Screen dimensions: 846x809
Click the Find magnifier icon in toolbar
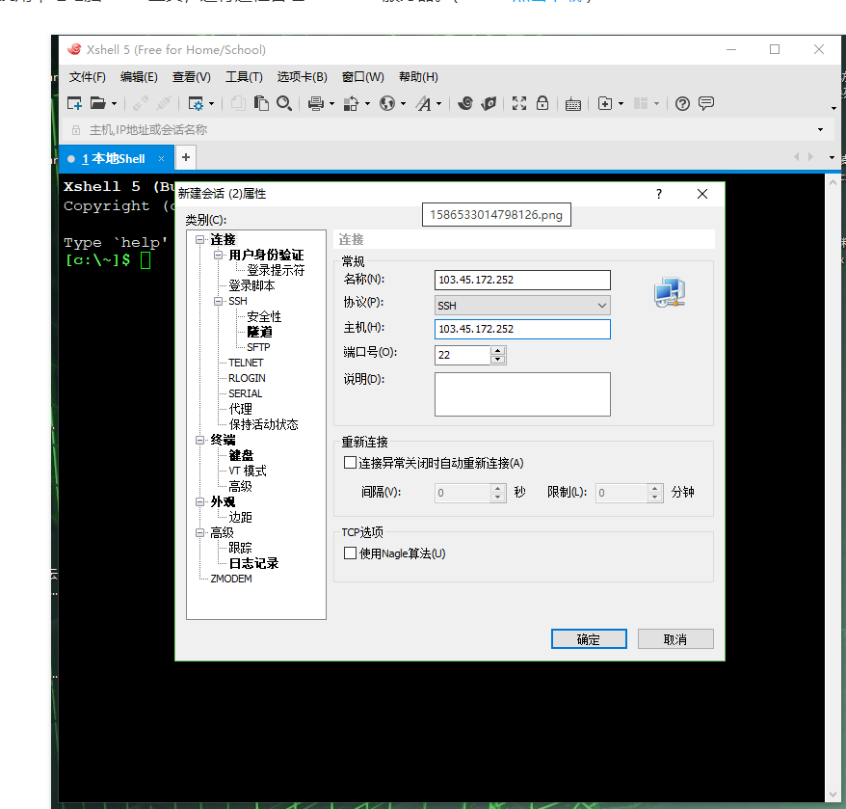click(284, 103)
